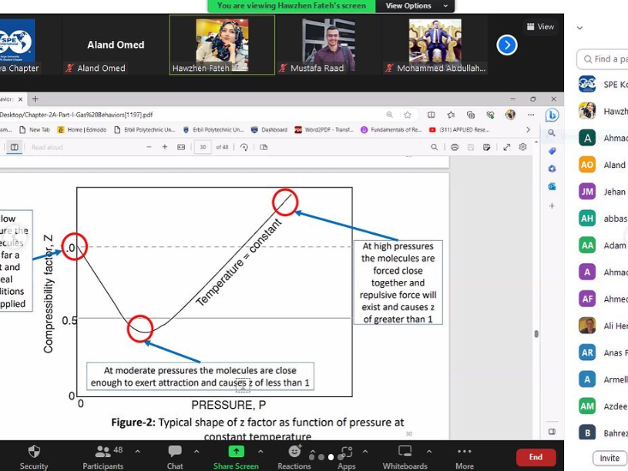Open Whiteboards
628x471 pixels.
click(x=405, y=456)
